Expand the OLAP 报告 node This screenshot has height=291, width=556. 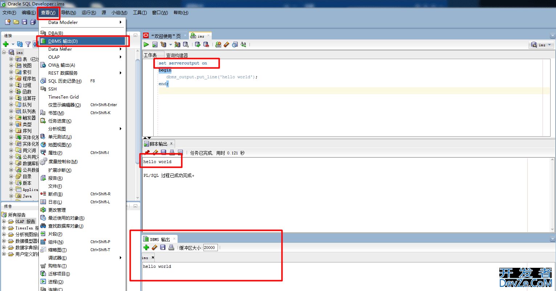4,221
